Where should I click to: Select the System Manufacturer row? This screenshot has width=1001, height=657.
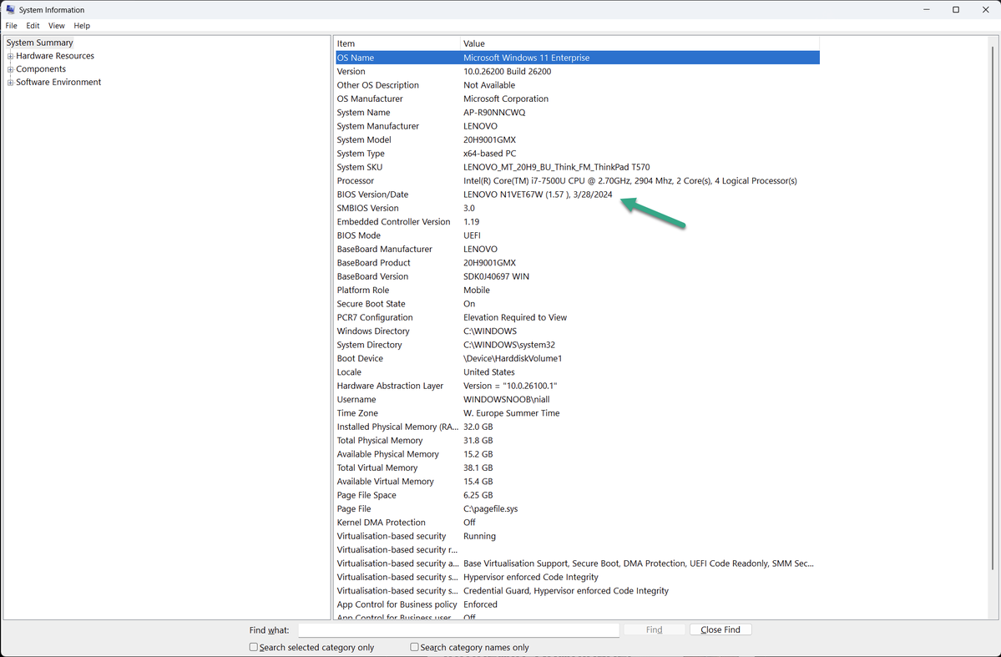(577, 126)
